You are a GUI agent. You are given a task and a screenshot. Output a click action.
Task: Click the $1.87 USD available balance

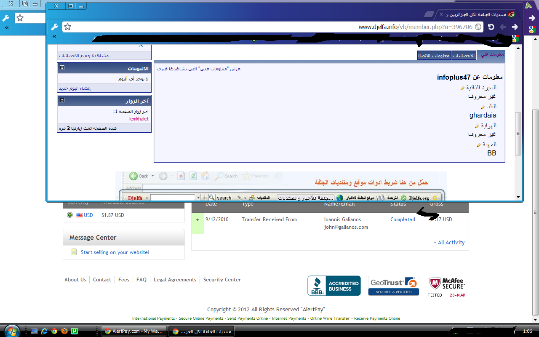click(113, 215)
